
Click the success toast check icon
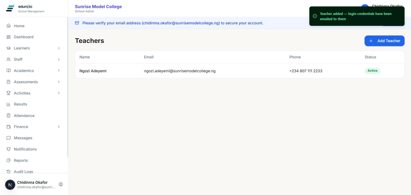[x=315, y=16]
